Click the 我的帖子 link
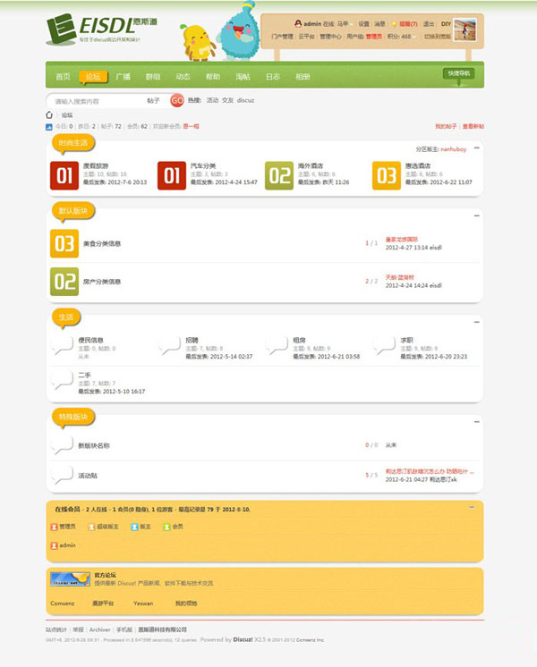This screenshot has height=667, width=537. point(446,126)
